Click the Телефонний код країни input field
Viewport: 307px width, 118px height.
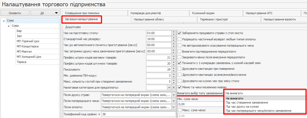(x=138, y=114)
